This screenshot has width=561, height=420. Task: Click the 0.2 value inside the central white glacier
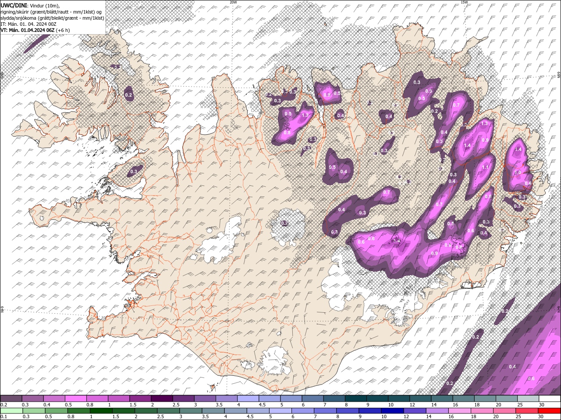[284, 223]
